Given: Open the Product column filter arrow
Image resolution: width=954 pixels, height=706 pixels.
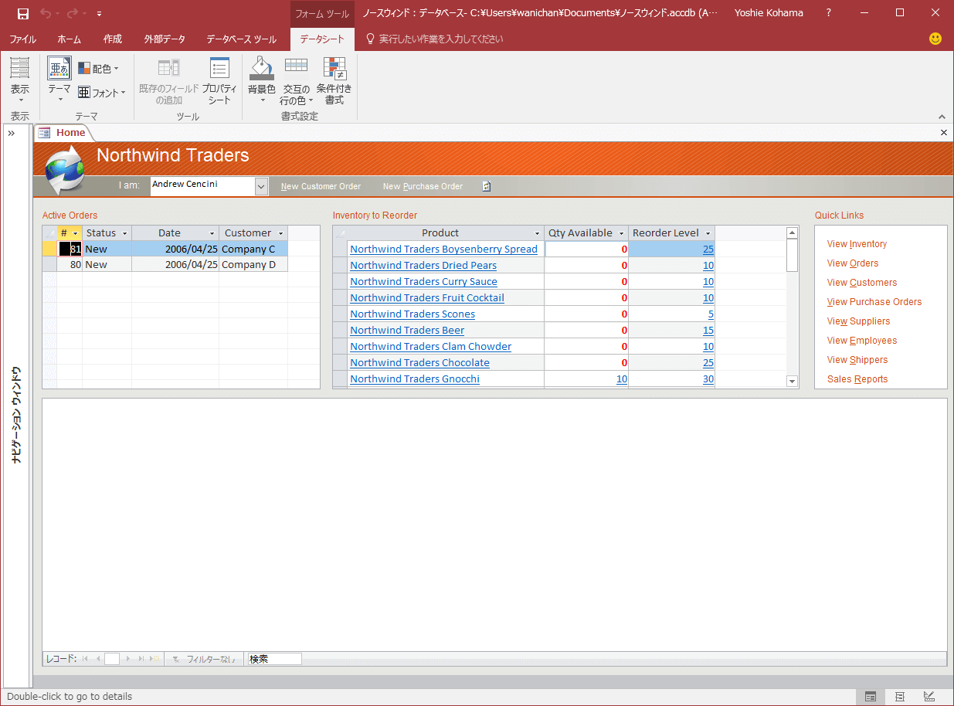Looking at the screenshot, I should click(x=538, y=233).
